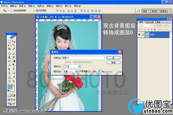This screenshot has width=173, height=115.
Task: Click Cancel in New Layer dialog
Action: tap(113, 63)
